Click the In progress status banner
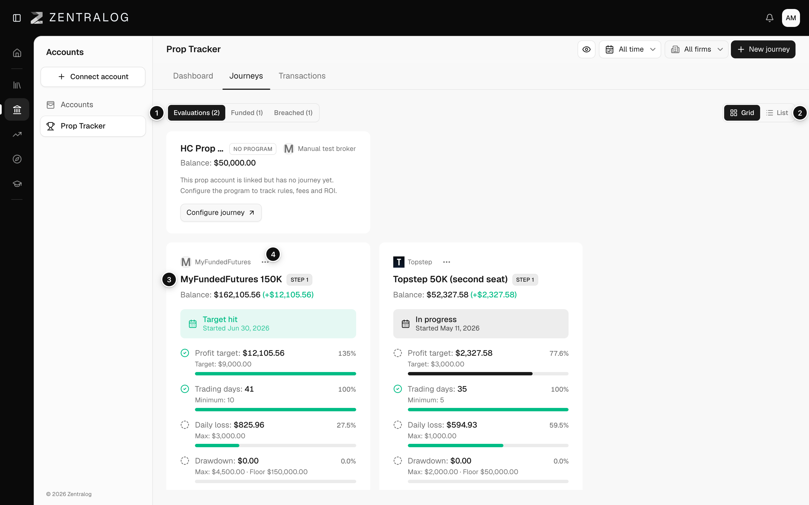The height and width of the screenshot is (505, 809). [481, 324]
